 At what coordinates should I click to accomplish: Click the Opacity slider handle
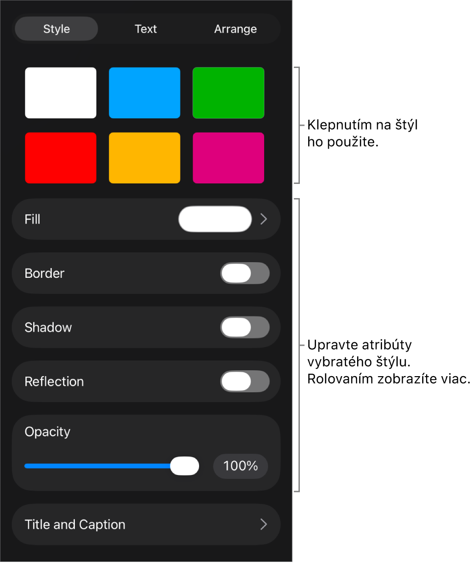[x=184, y=466]
